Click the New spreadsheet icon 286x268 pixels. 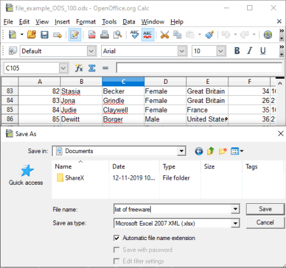click(12, 34)
